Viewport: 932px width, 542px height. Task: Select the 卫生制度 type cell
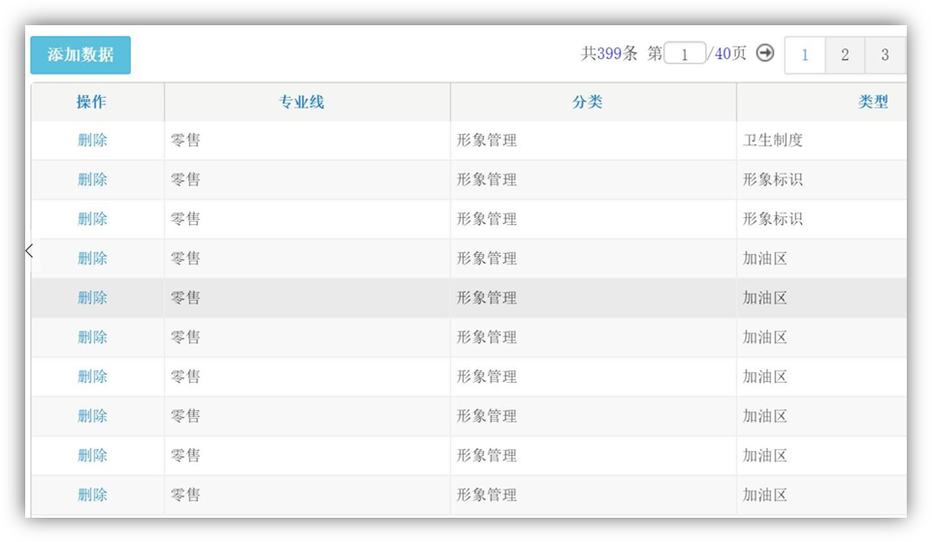[773, 140]
